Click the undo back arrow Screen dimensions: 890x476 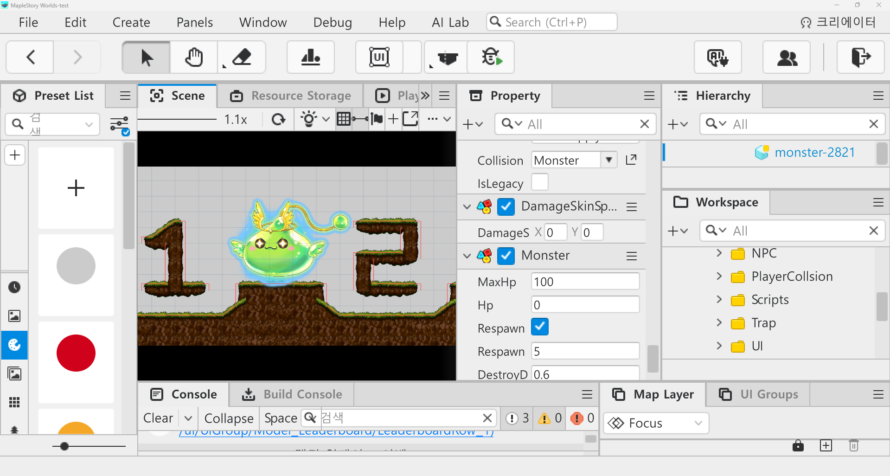coord(31,57)
